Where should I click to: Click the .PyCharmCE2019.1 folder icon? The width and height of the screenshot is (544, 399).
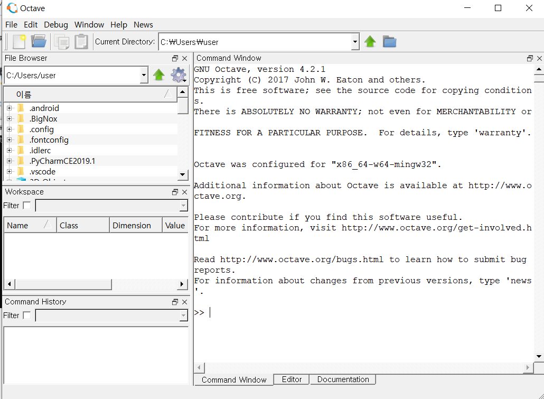pyautogui.click(x=21, y=161)
